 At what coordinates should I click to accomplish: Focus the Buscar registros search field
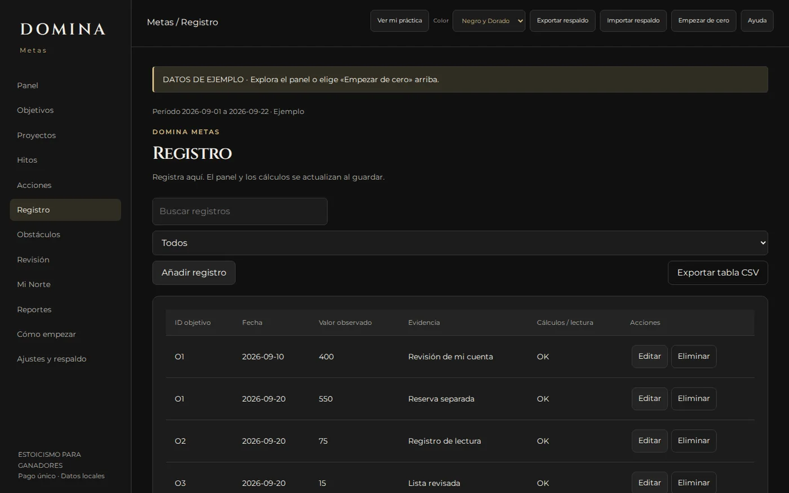tap(240, 211)
